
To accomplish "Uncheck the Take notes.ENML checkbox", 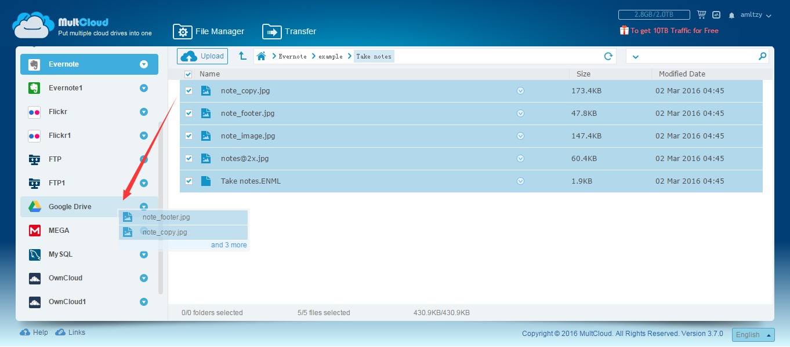I will click(189, 181).
